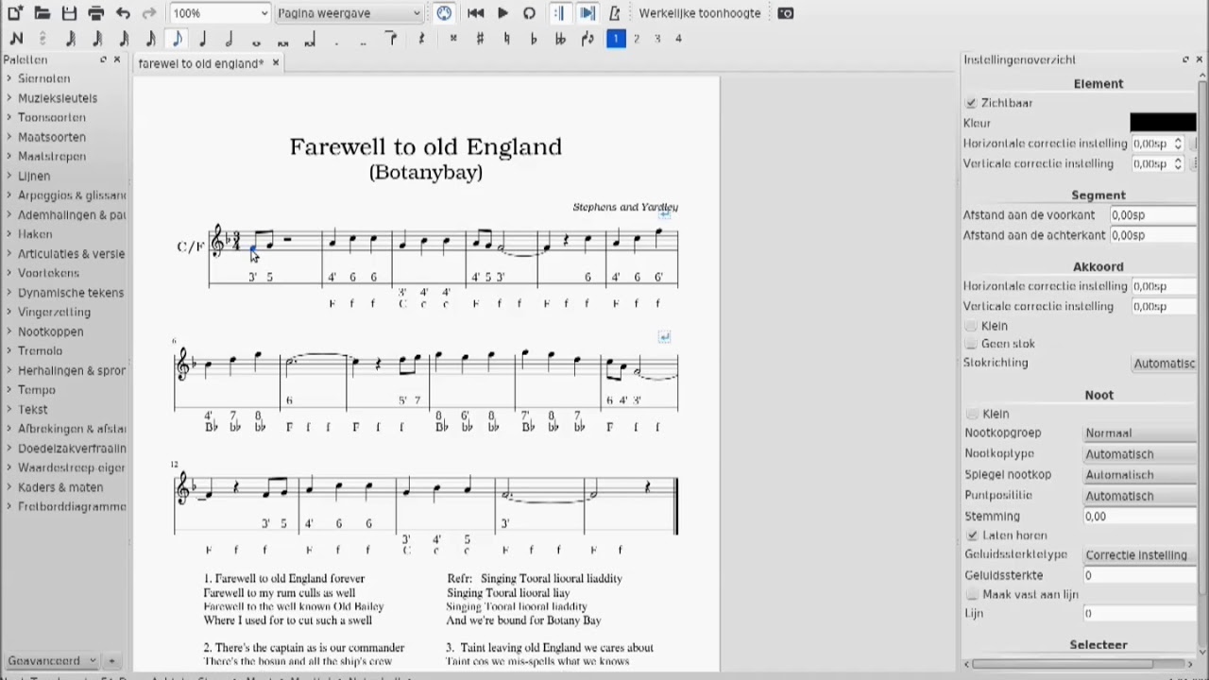Toggle loop playback
The width and height of the screenshot is (1209, 680).
click(x=529, y=13)
